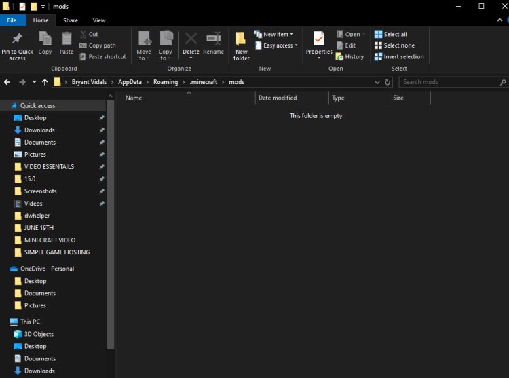509x378 pixels.
Task: Open the 15.0 folder
Action: 30,178
